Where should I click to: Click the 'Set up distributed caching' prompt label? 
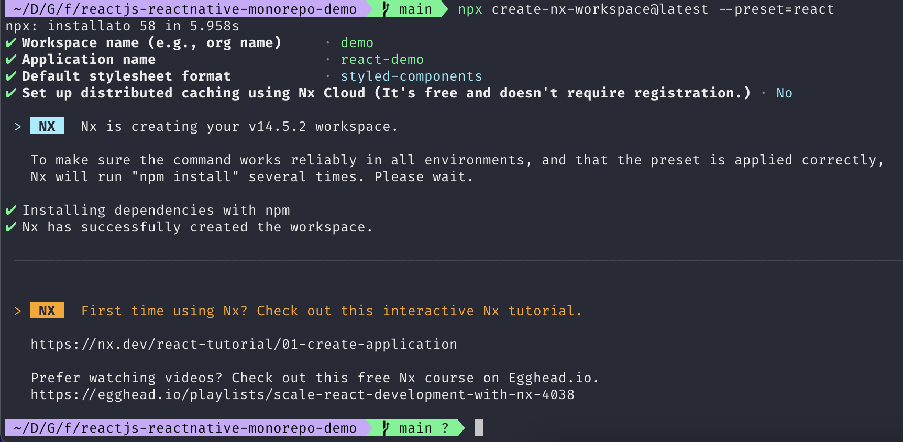pyautogui.click(x=387, y=93)
